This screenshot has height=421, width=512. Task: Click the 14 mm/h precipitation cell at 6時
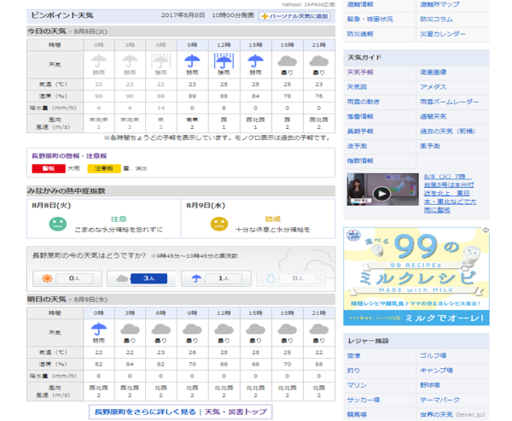pos(161,108)
